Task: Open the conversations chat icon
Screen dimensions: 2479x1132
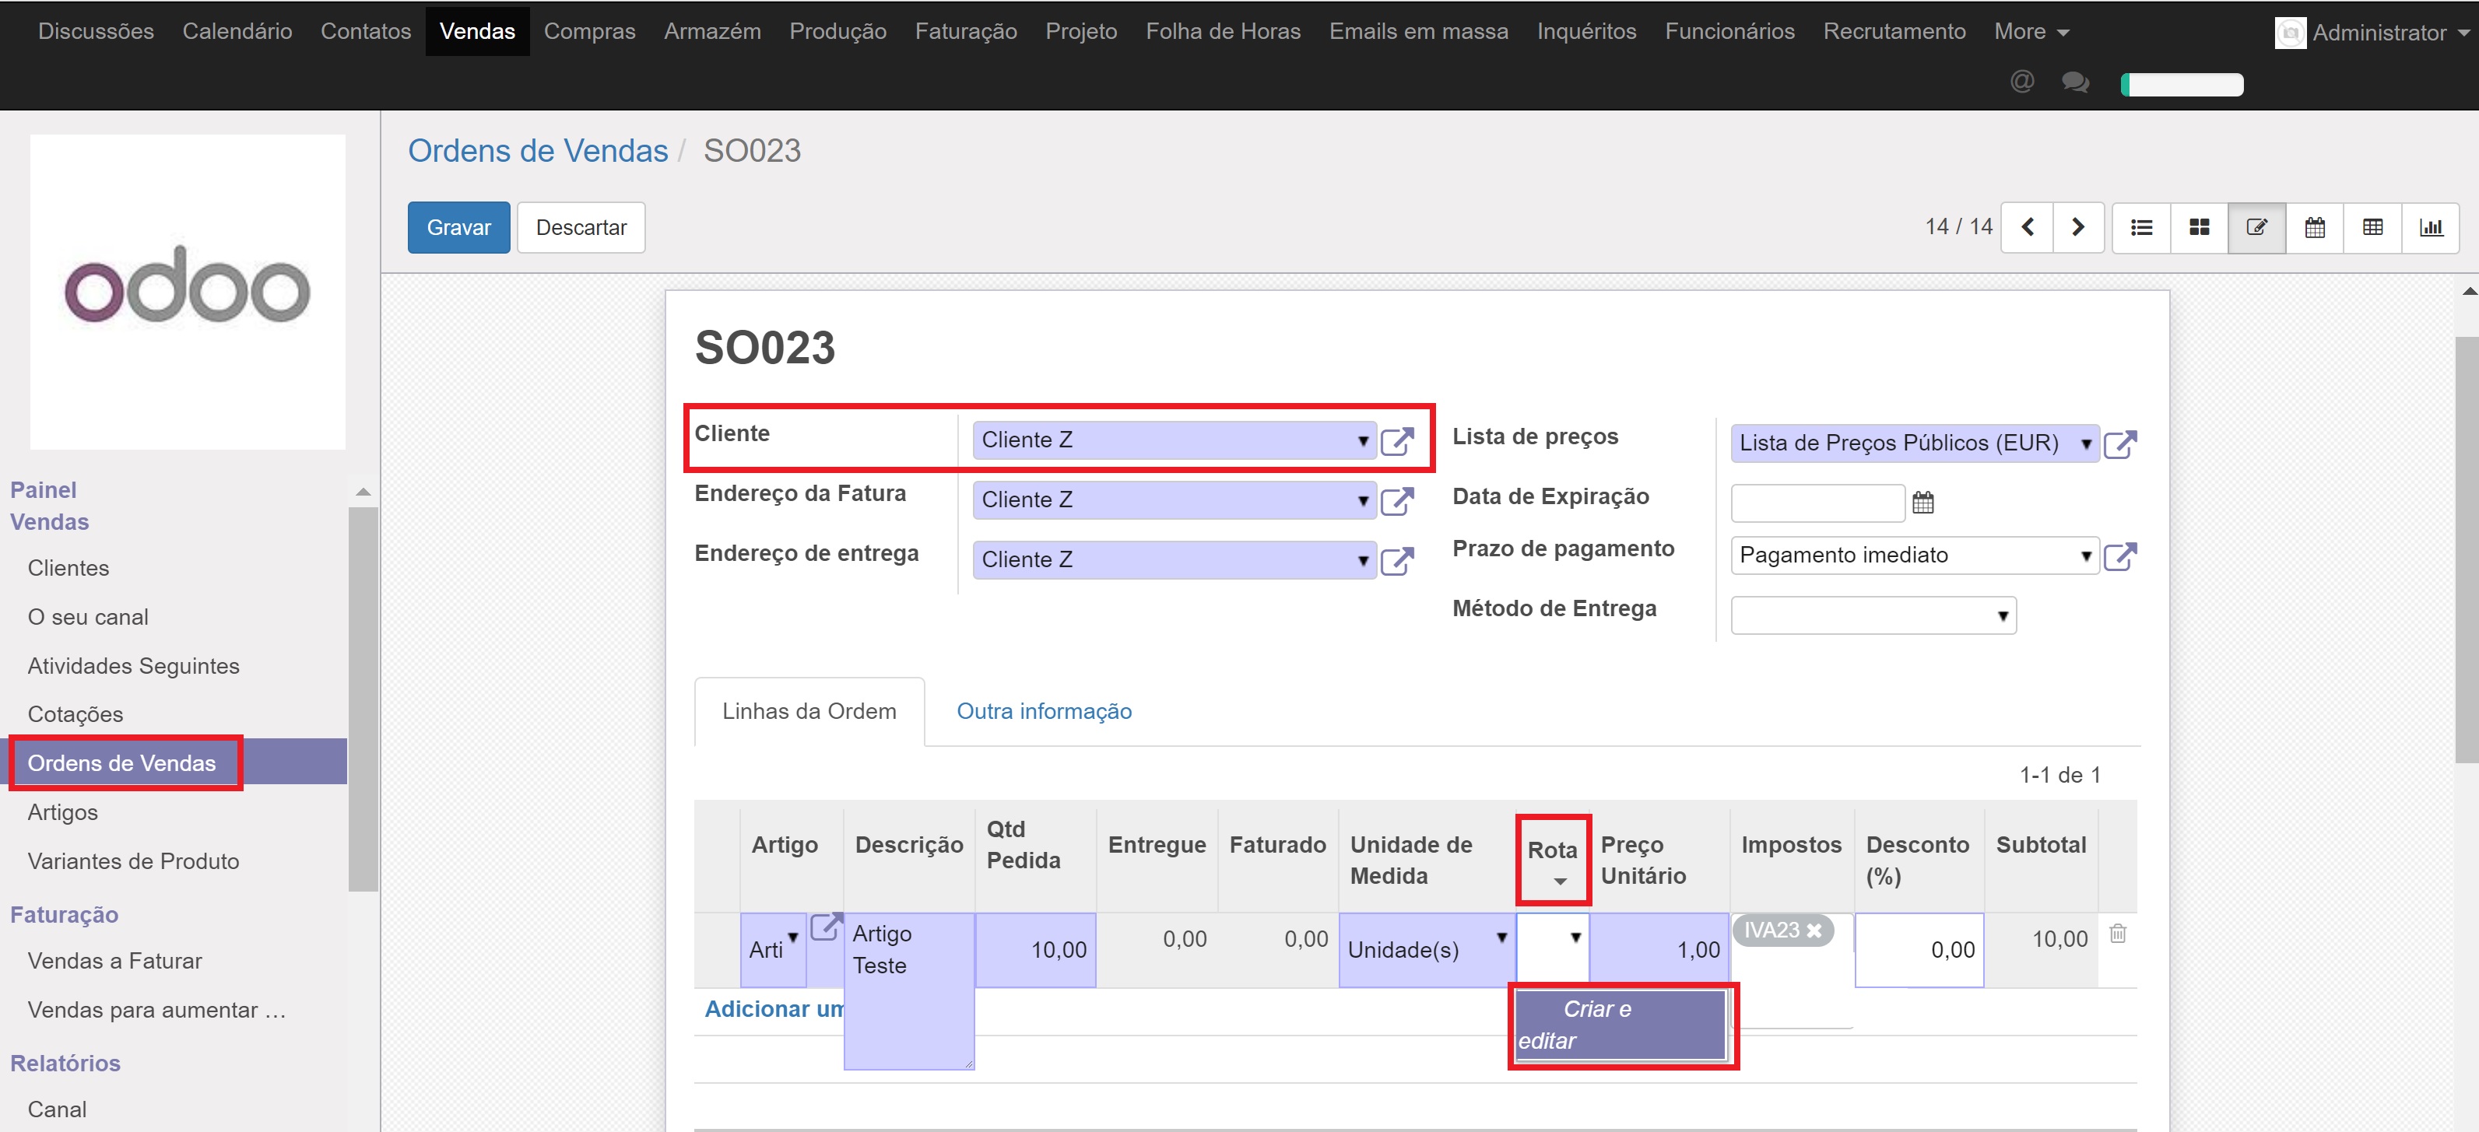Action: click(2075, 82)
